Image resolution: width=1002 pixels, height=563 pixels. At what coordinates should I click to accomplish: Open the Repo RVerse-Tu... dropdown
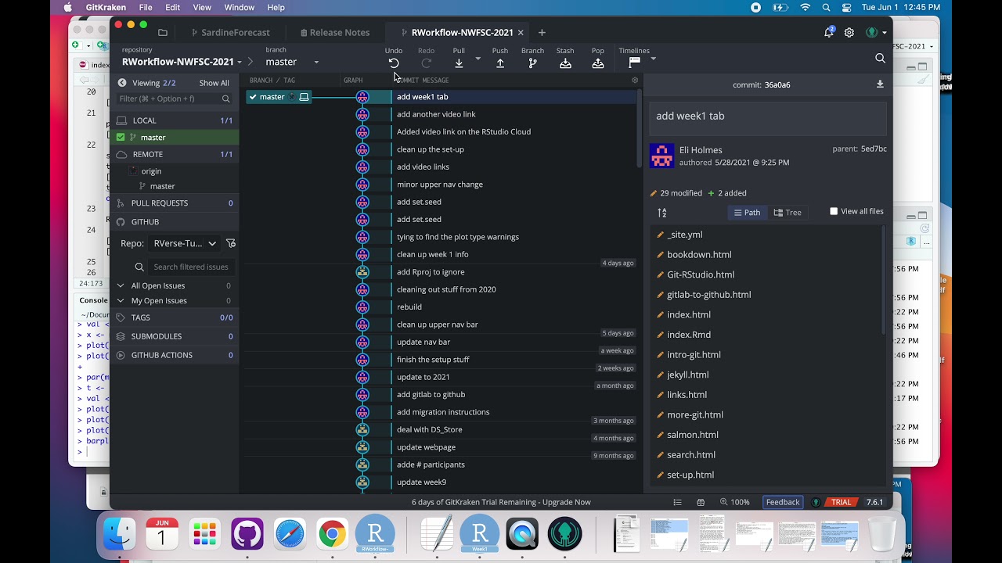tap(185, 243)
